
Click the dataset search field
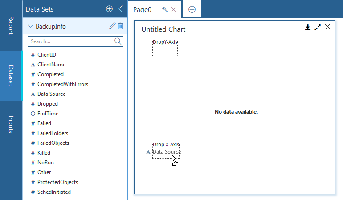click(70, 41)
